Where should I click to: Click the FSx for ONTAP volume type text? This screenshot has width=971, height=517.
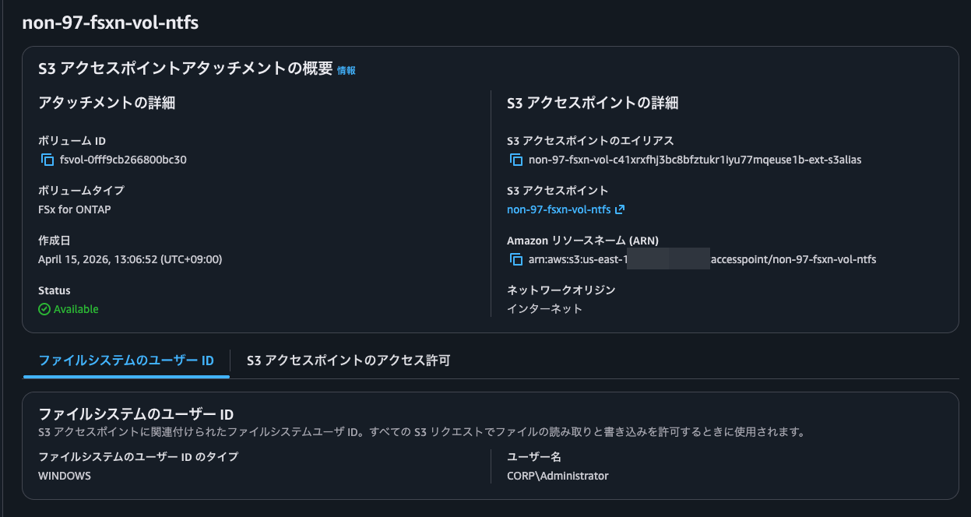[x=76, y=209]
